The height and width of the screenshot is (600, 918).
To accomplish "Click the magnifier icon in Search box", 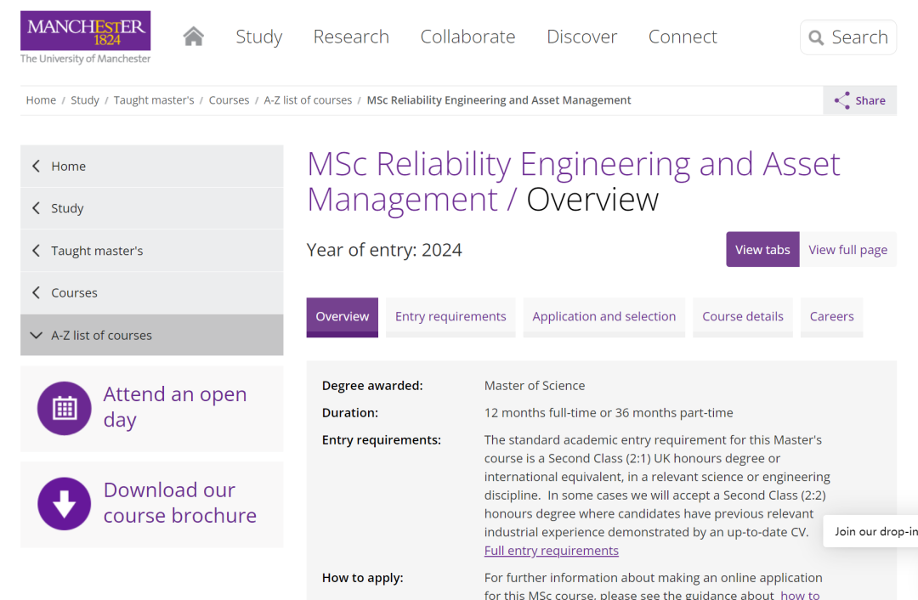I will click(815, 37).
